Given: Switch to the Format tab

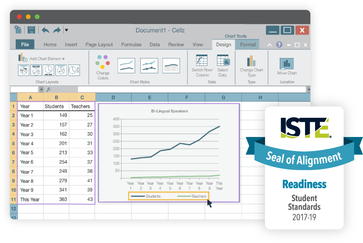Looking at the screenshot, I should click(248, 44).
